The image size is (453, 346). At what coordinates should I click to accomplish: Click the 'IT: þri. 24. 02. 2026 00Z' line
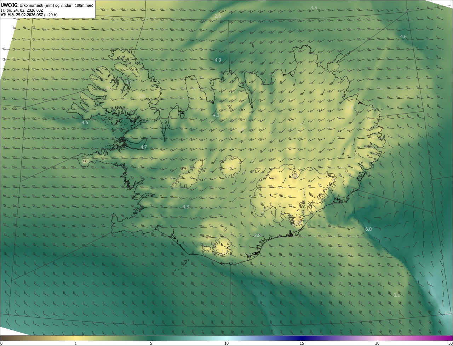22,10
